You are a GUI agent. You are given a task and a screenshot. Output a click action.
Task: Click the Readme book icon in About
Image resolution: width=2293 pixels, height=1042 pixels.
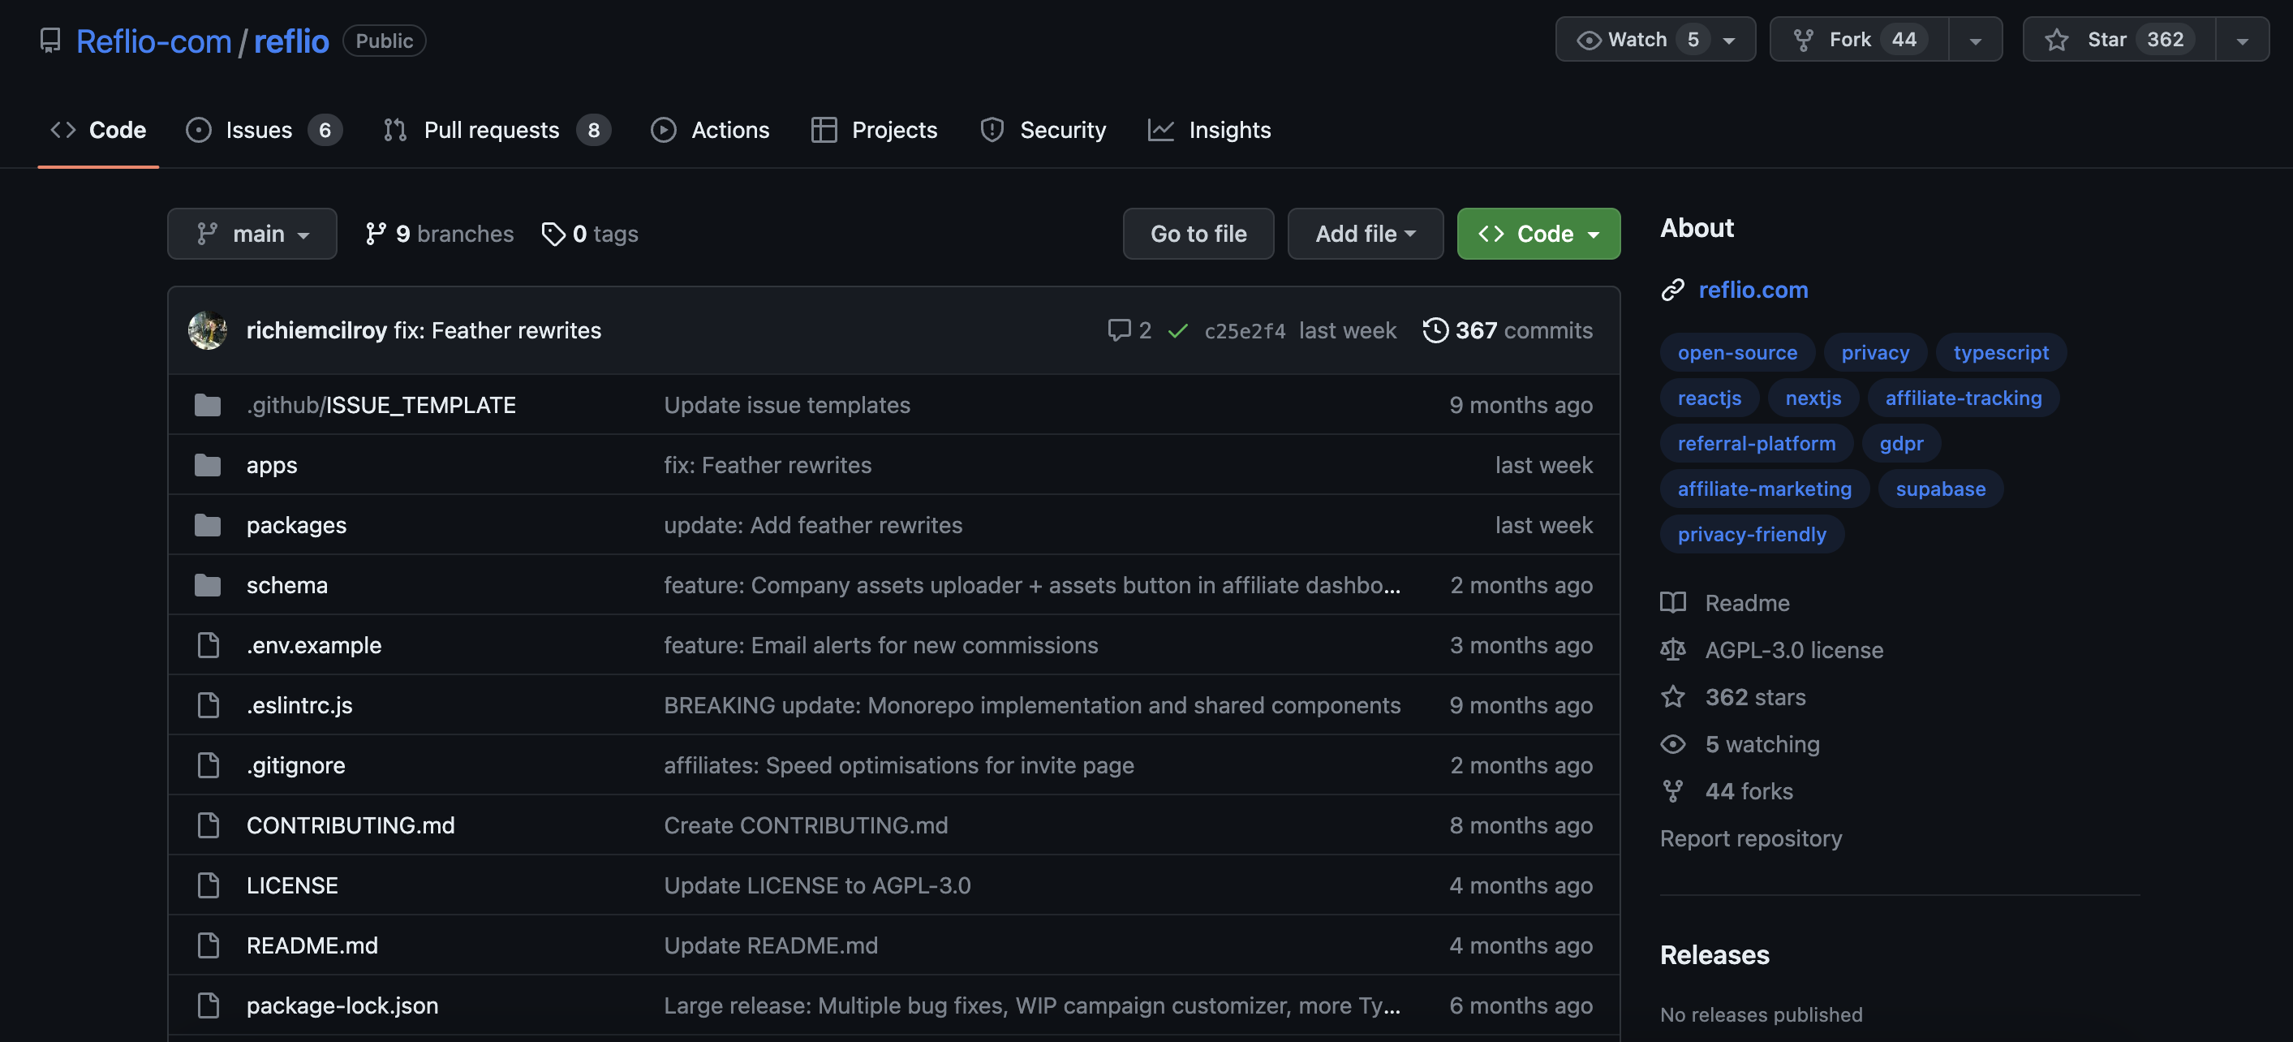click(1672, 603)
